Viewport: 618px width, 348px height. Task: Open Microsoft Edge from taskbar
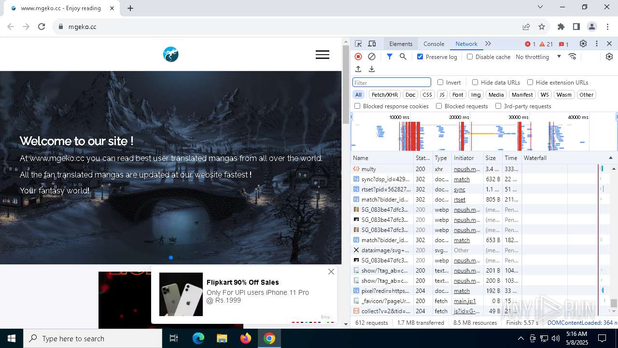198,338
